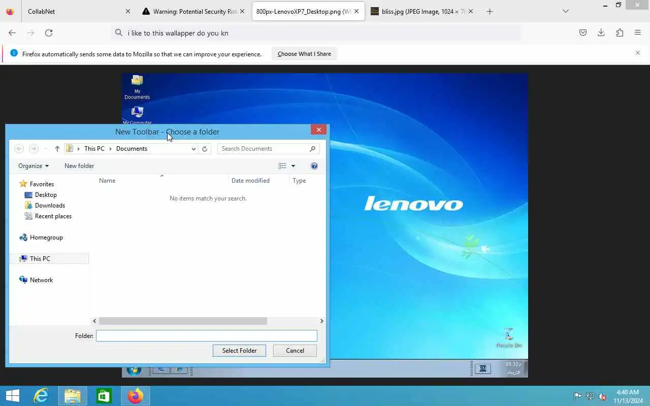Refresh the Documents folder listing
Viewport: 650px width, 406px height.
(205, 149)
